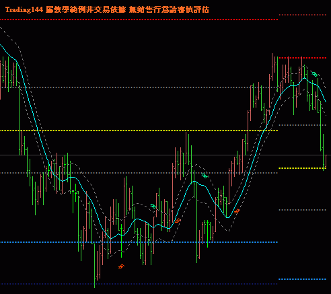Select the rightmost teal sell arrow near the top
331x294 pixels.
pyautogui.click(x=315, y=74)
